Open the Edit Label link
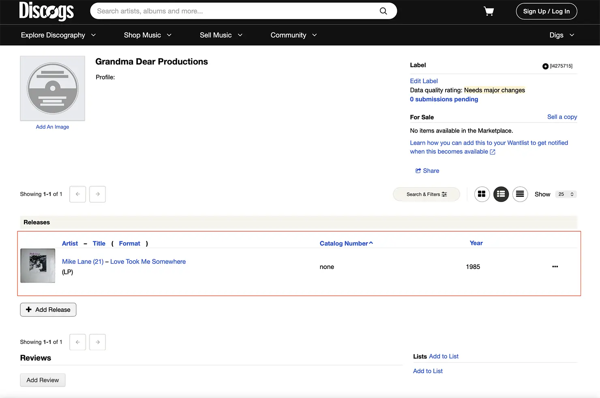This screenshot has height=398, width=600. tap(424, 81)
